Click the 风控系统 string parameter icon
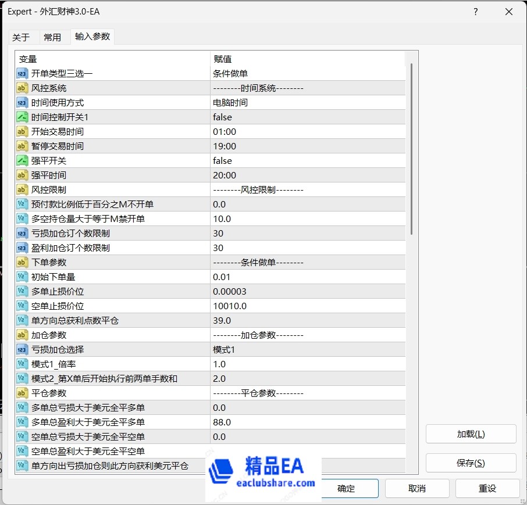Viewport: 527px width, 505px height. point(22,88)
